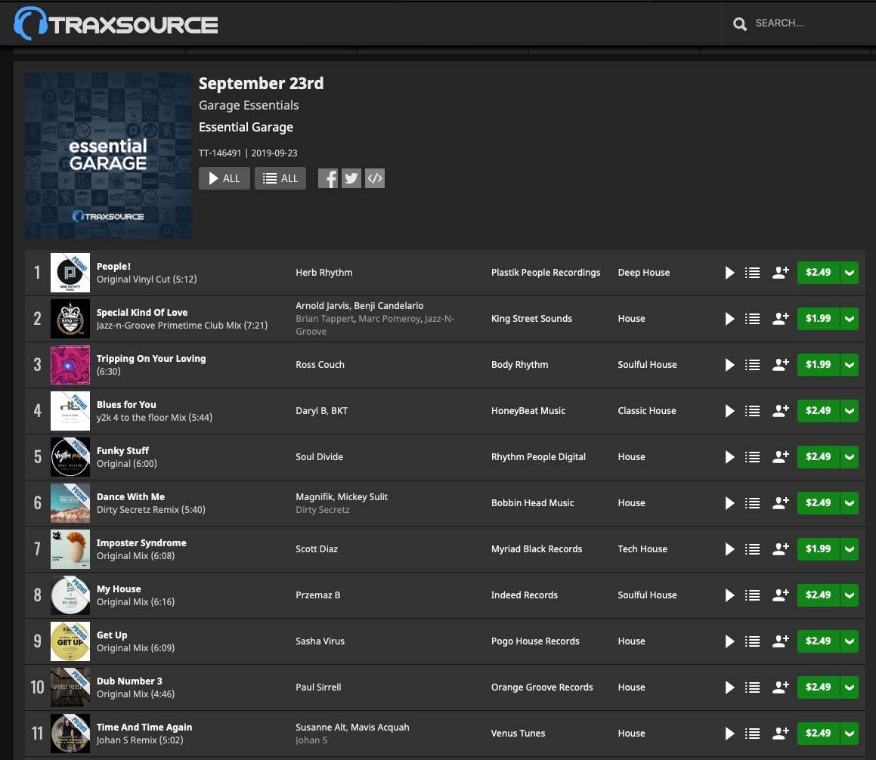The image size is (876, 760).
Task: Click follow icon in Time And Time Again row
Action: click(781, 734)
